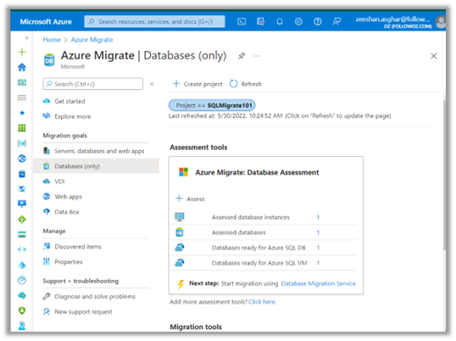
Task: Open Databases ready for Azure SQL VM count
Action: [318, 263]
